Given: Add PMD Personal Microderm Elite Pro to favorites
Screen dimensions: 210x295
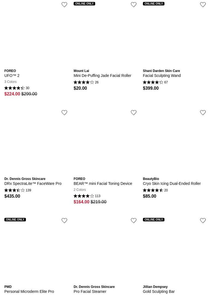Looking at the screenshot, I should click(x=64, y=221).
